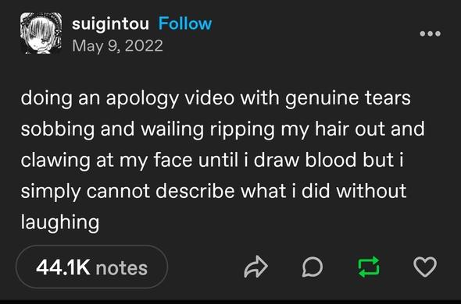View the 44.1K notes button
Screen dimensions: 461x304
pos(91,267)
